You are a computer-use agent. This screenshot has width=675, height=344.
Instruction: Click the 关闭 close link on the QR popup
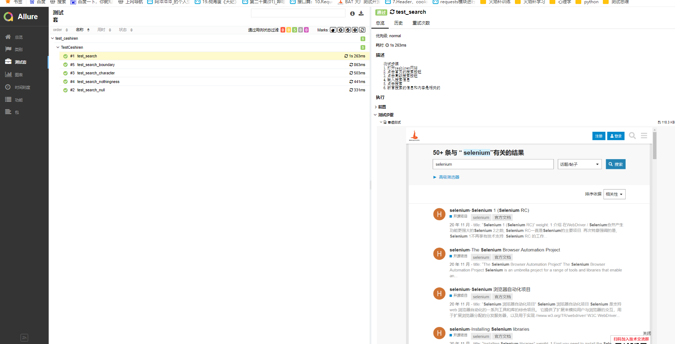pyautogui.click(x=647, y=333)
